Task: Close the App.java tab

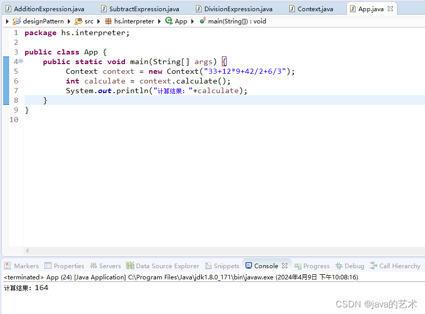Action: click(x=390, y=9)
